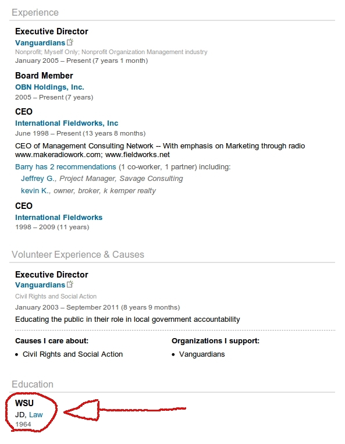This screenshot has height=444, width=345.
Task: Select the Education section heading
Action: point(33,384)
